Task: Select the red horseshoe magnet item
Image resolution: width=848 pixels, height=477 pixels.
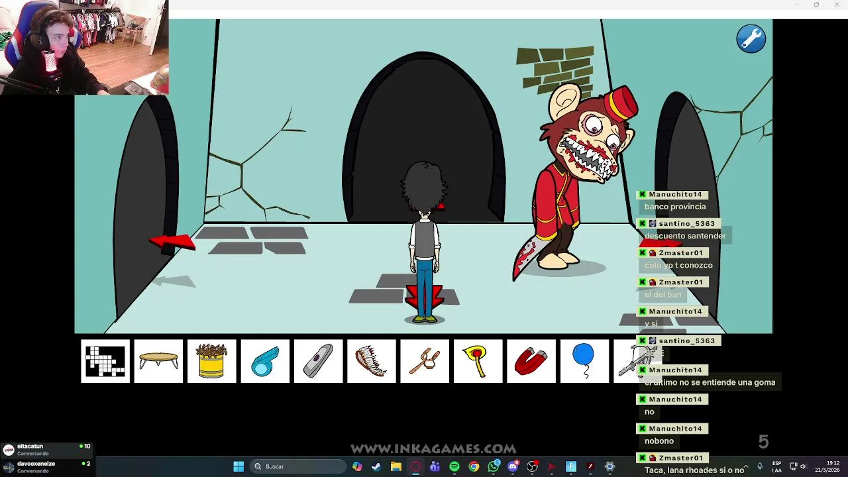Action: point(531,361)
